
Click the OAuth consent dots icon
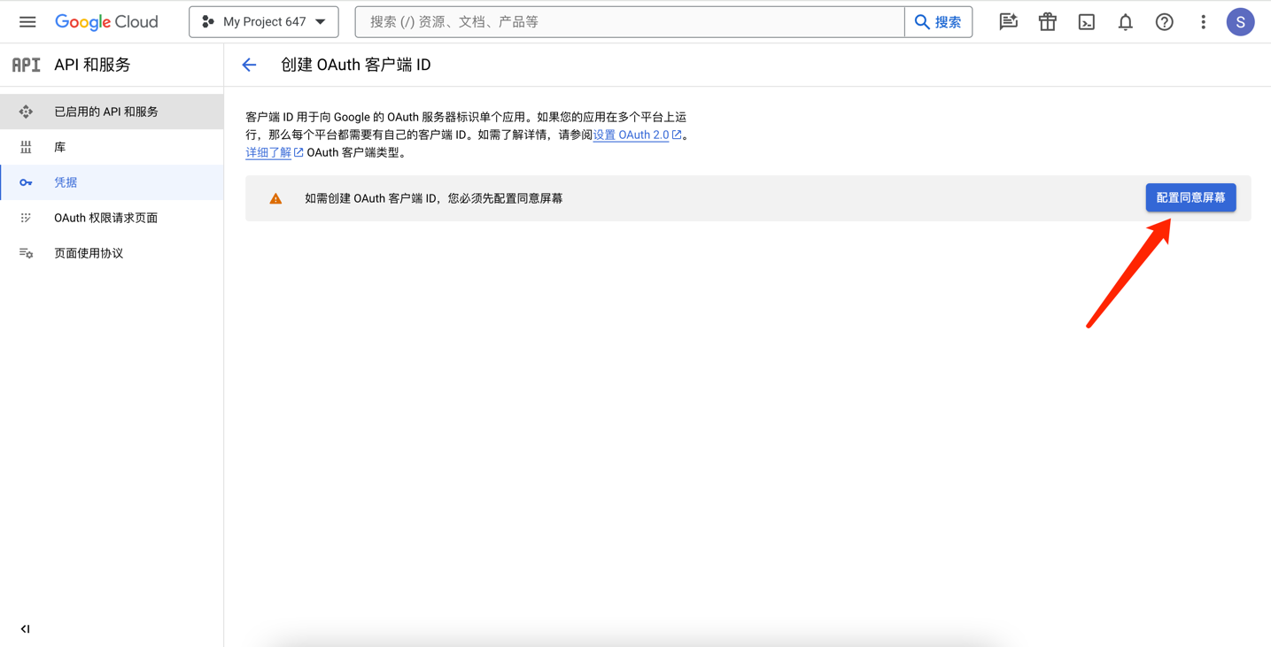point(26,218)
